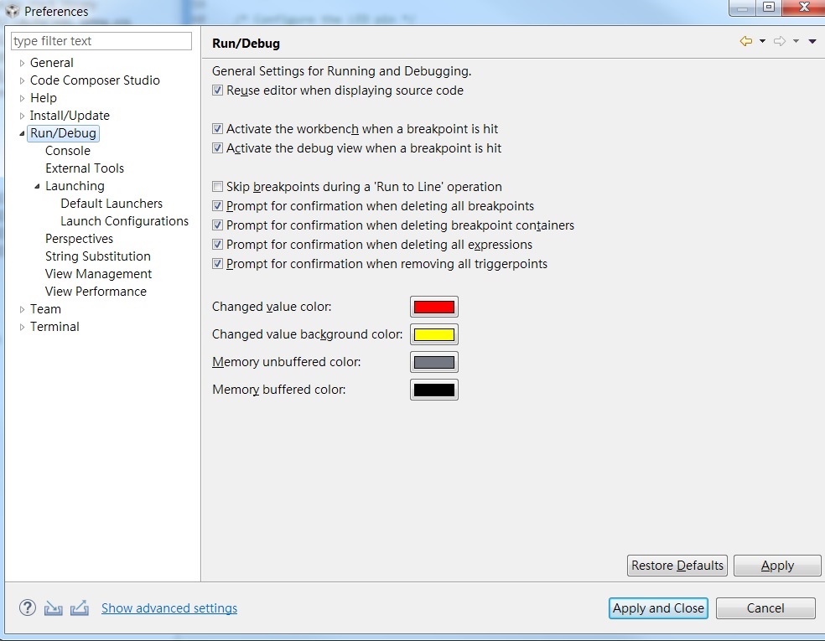Open forward history dropdown arrow

point(796,41)
